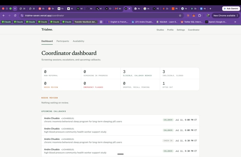Open the orange burst extension icon
Screen dimensions: 241x157
(x=188, y=15)
